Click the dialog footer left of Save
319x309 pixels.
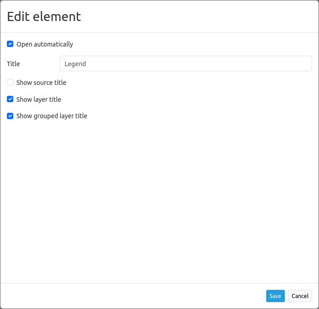click(137, 296)
